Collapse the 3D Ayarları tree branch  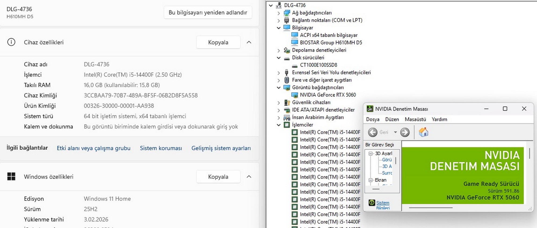371,154
